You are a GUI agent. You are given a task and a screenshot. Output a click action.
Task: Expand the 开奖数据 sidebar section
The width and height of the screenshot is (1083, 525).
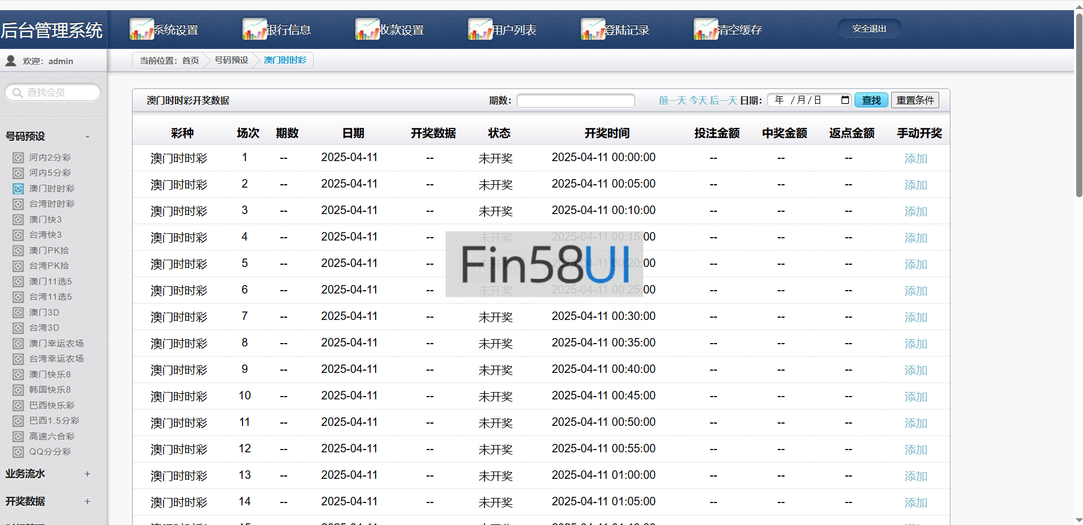pyautogui.click(x=87, y=501)
